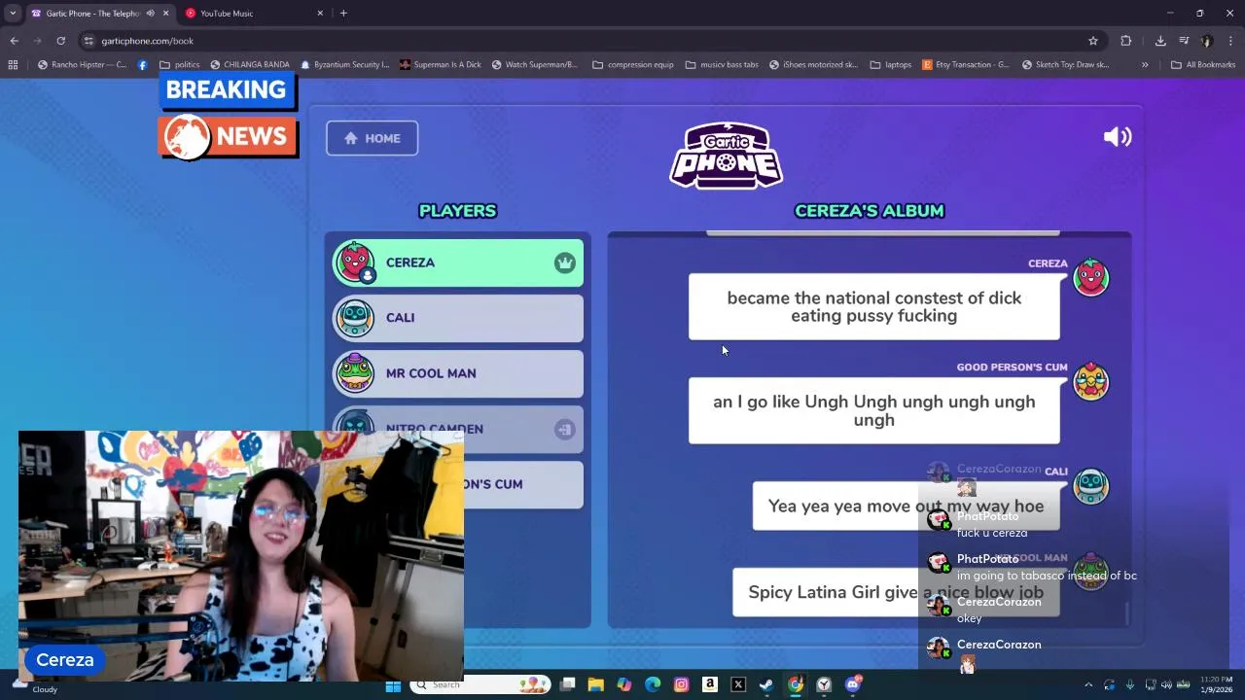Image resolution: width=1245 pixels, height=700 pixels.
Task: Go back in the browser
Action: pos(14,41)
